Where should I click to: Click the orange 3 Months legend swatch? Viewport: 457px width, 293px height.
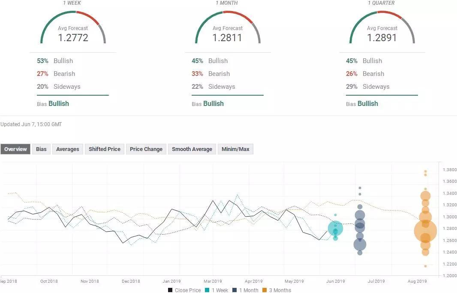tap(265, 290)
